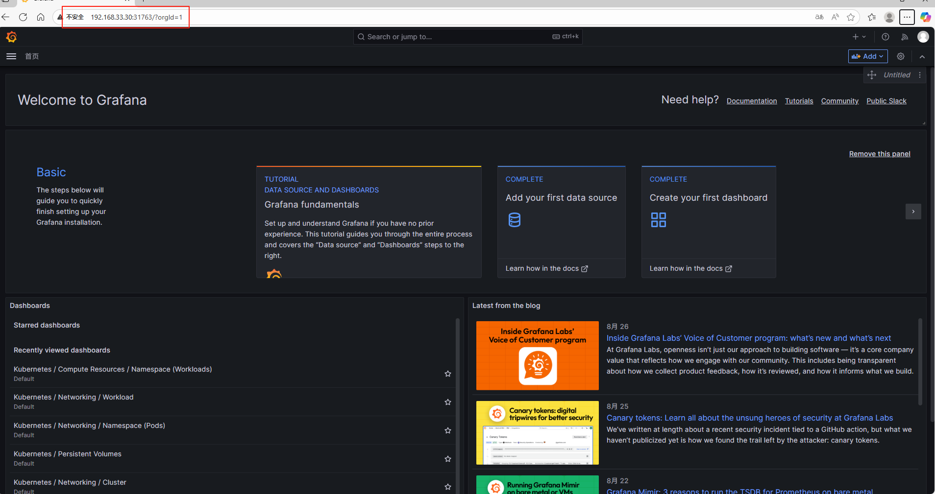Click the move handle on Untitled panel
Viewport: 935px width, 494px height.
pos(872,75)
